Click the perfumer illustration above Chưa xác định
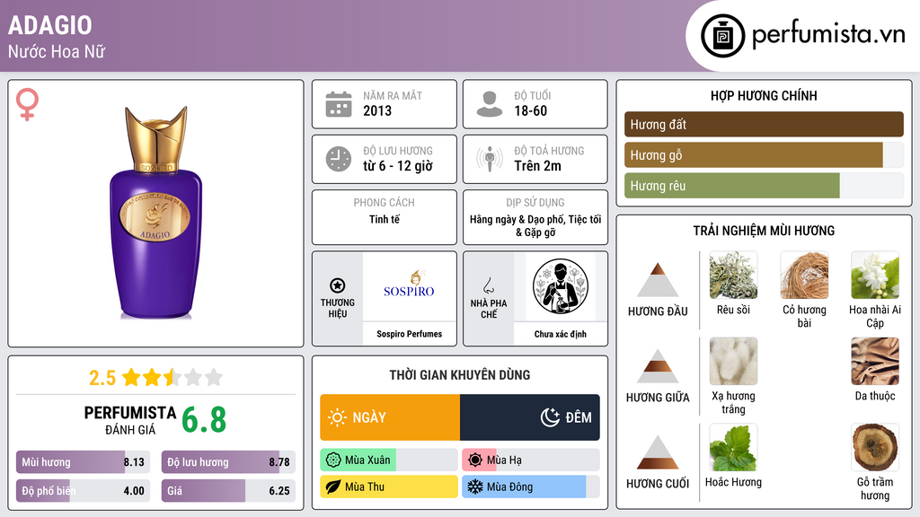 point(561,286)
